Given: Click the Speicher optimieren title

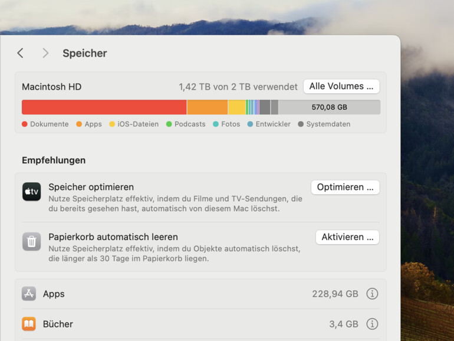Looking at the screenshot, I should coord(91,187).
